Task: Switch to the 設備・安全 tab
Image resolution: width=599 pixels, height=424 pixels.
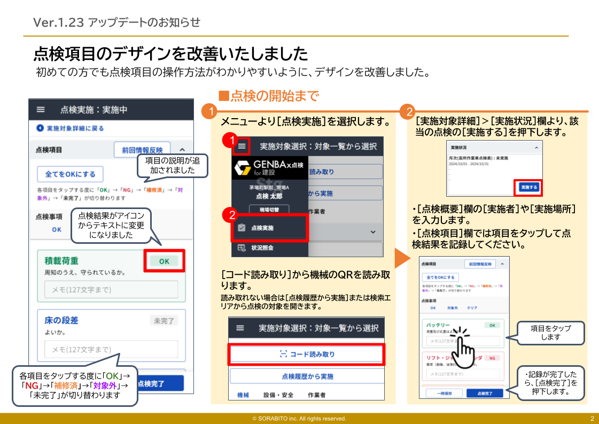Action: coord(278,395)
